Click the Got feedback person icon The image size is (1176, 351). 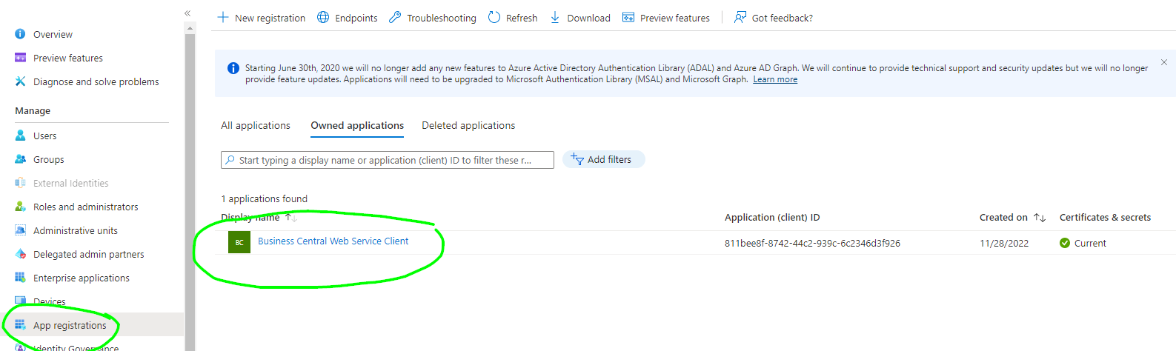click(x=740, y=17)
